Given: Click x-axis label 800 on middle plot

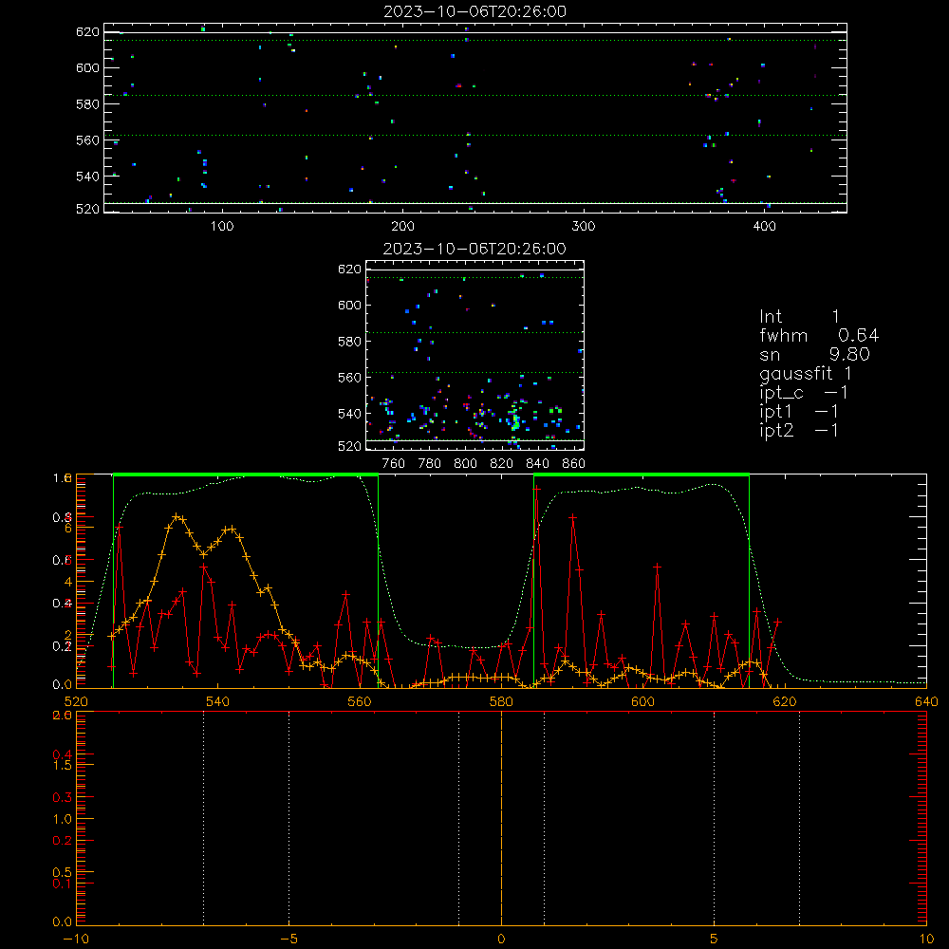Looking at the screenshot, I should (x=465, y=464).
